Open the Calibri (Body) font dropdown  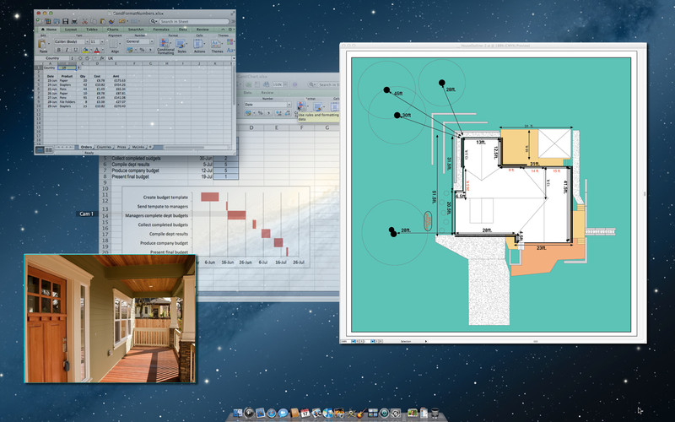[x=70, y=41]
